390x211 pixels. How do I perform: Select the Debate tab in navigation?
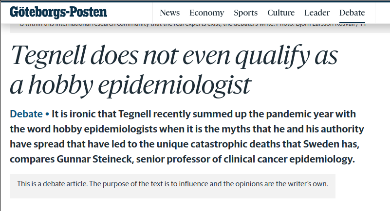pos(352,13)
